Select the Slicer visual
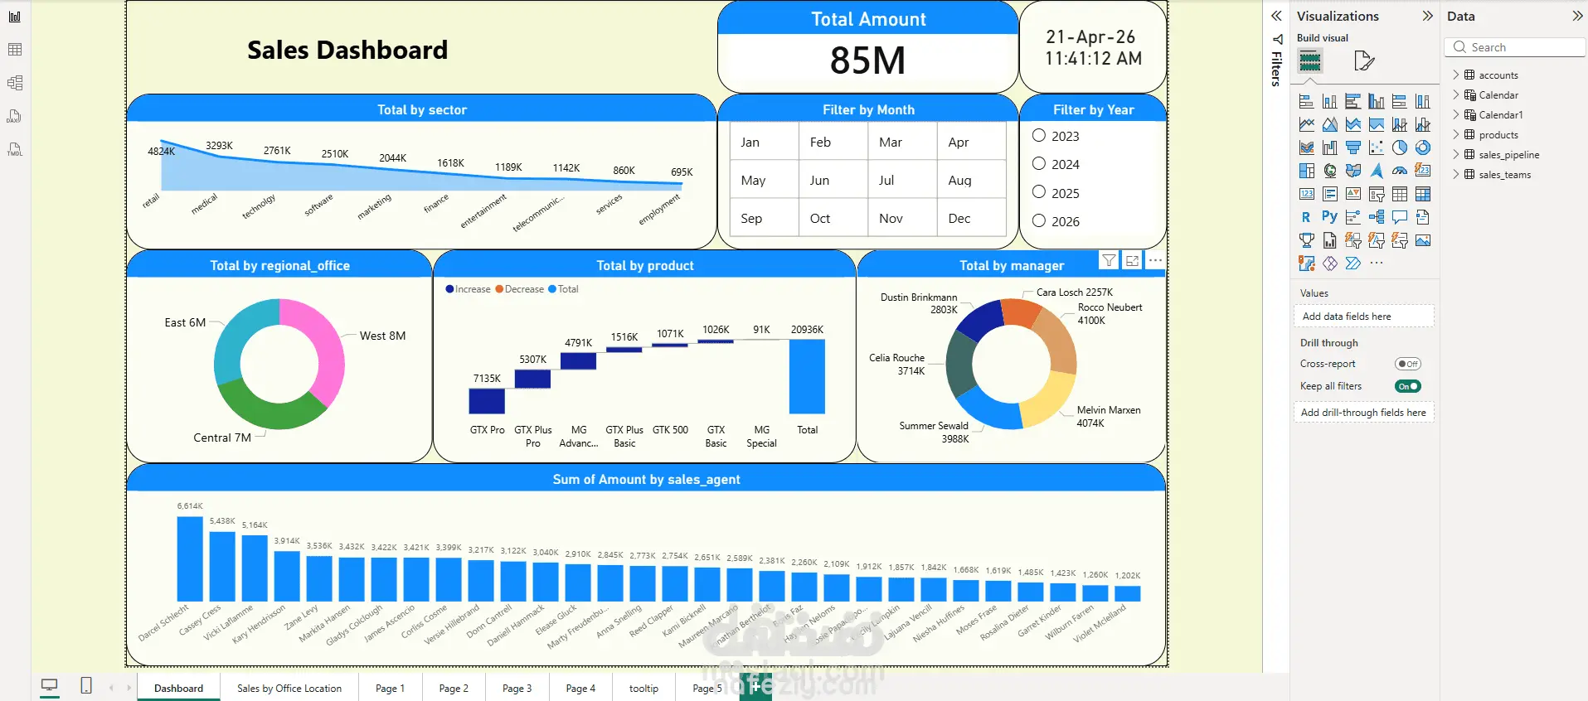The width and height of the screenshot is (1588, 701). tap(1376, 194)
